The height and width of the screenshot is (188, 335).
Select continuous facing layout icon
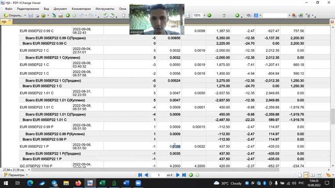click(x=319, y=175)
